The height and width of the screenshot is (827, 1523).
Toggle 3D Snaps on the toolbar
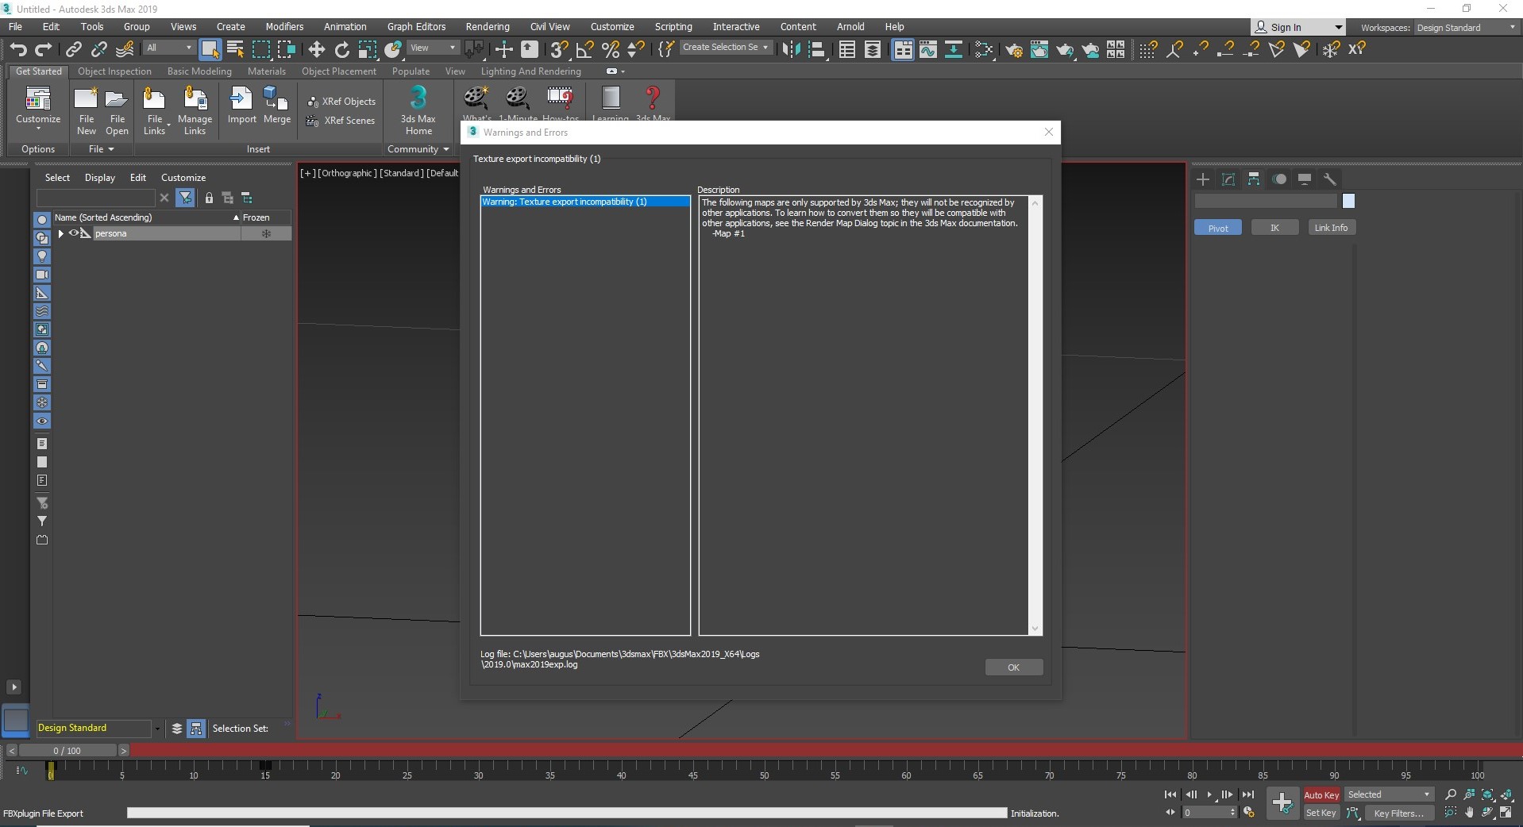[559, 49]
